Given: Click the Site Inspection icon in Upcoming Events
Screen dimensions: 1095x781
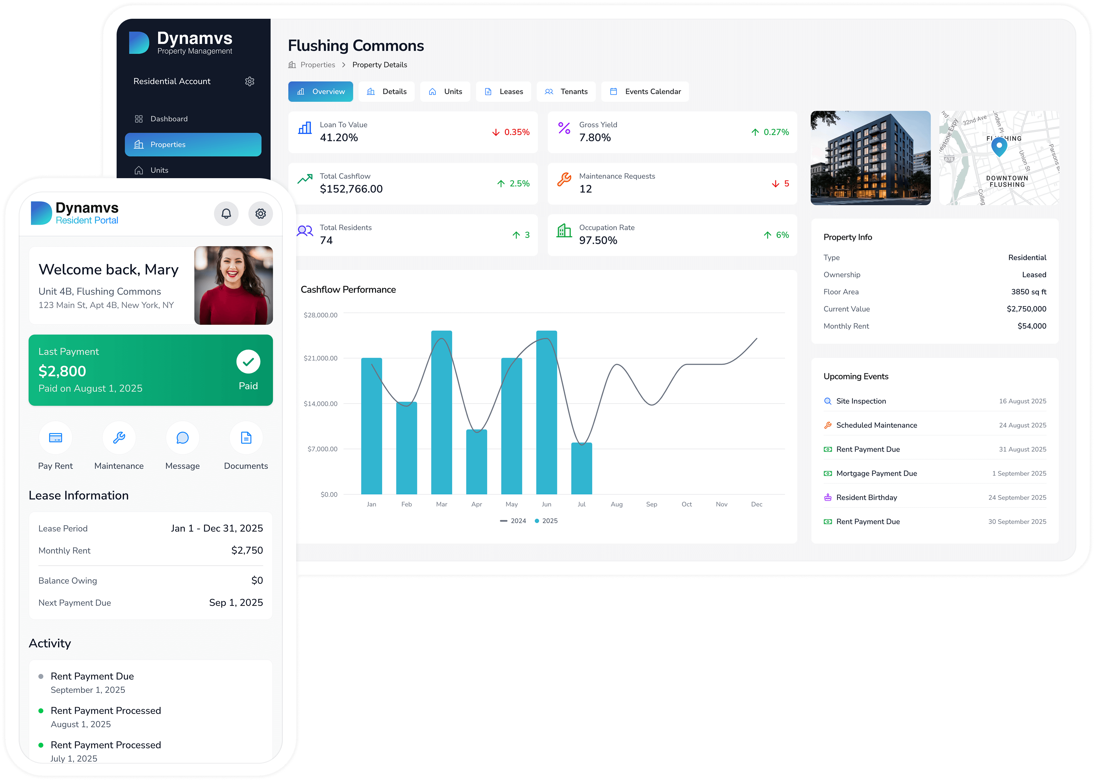Looking at the screenshot, I should [828, 401].
